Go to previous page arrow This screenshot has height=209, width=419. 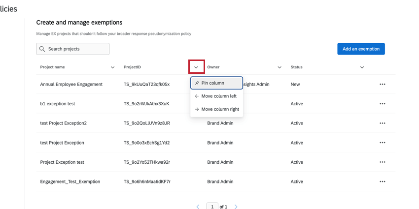coord(198,207)
